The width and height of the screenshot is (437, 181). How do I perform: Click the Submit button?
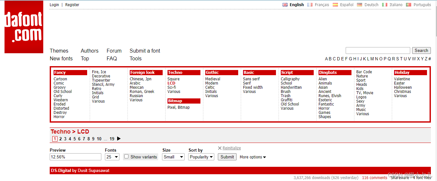click(227, 157)
